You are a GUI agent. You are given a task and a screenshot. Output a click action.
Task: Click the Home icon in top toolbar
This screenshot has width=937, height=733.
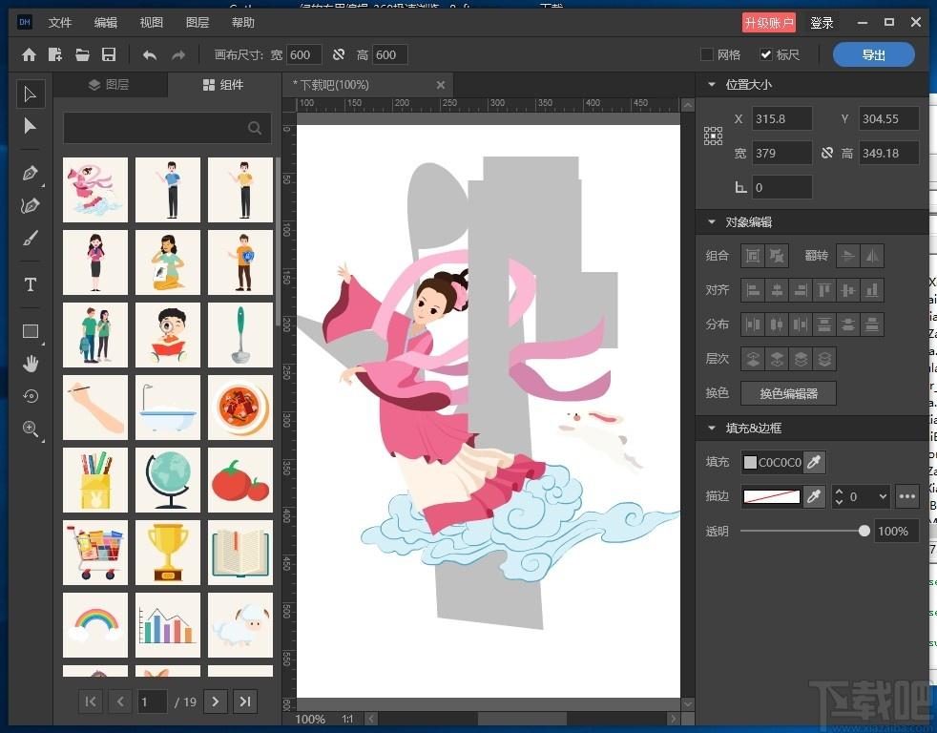(x=30, y=55)
